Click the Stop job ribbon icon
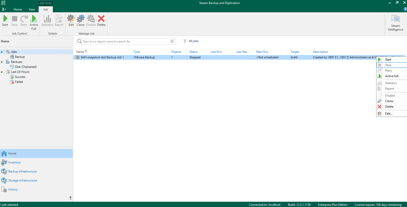The width and height of the screenshot is (407, 207). [15, 19]
